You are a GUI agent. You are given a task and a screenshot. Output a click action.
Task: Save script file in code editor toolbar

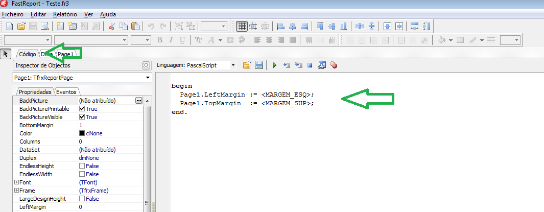click(258, 65)
